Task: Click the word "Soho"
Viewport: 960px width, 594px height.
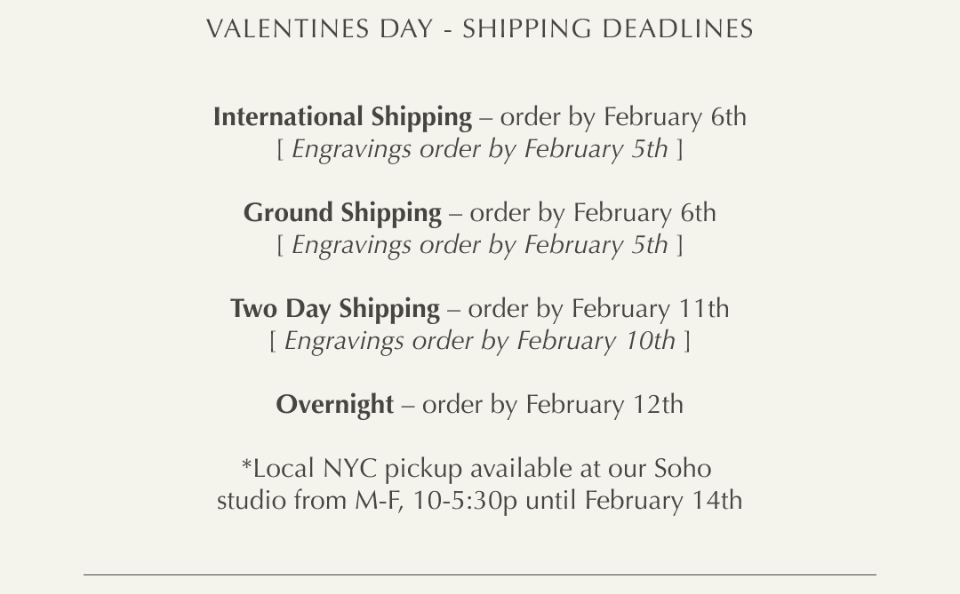Action: (683, 469)
